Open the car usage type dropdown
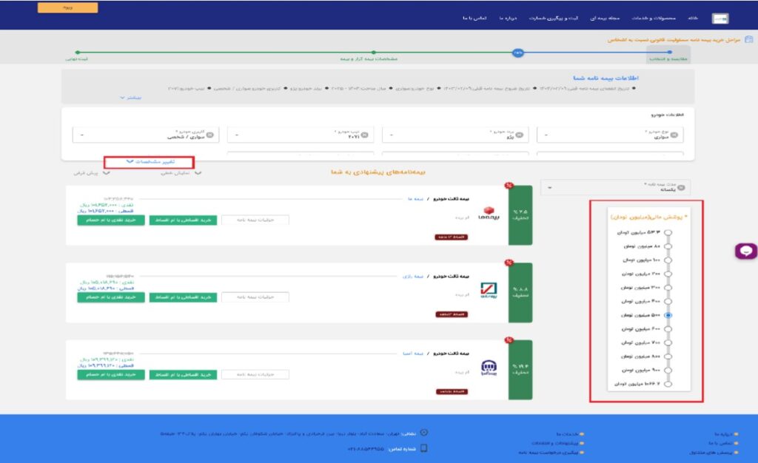The height and width of the screenshot is (463, 758). (x=81, y=135)
